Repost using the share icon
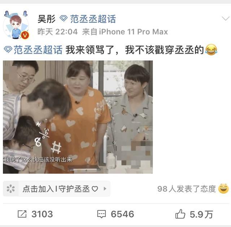 [22, 214]
